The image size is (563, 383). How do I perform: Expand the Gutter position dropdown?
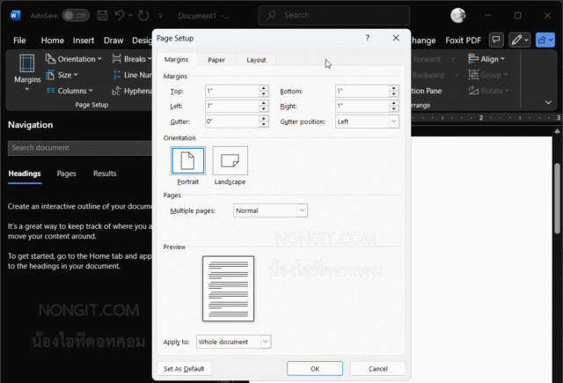(367, 122)
